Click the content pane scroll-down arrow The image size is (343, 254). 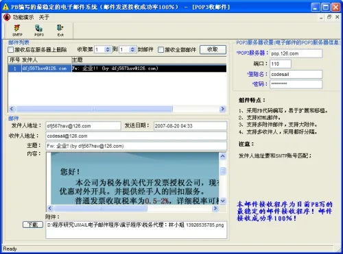tap(222, 201)
